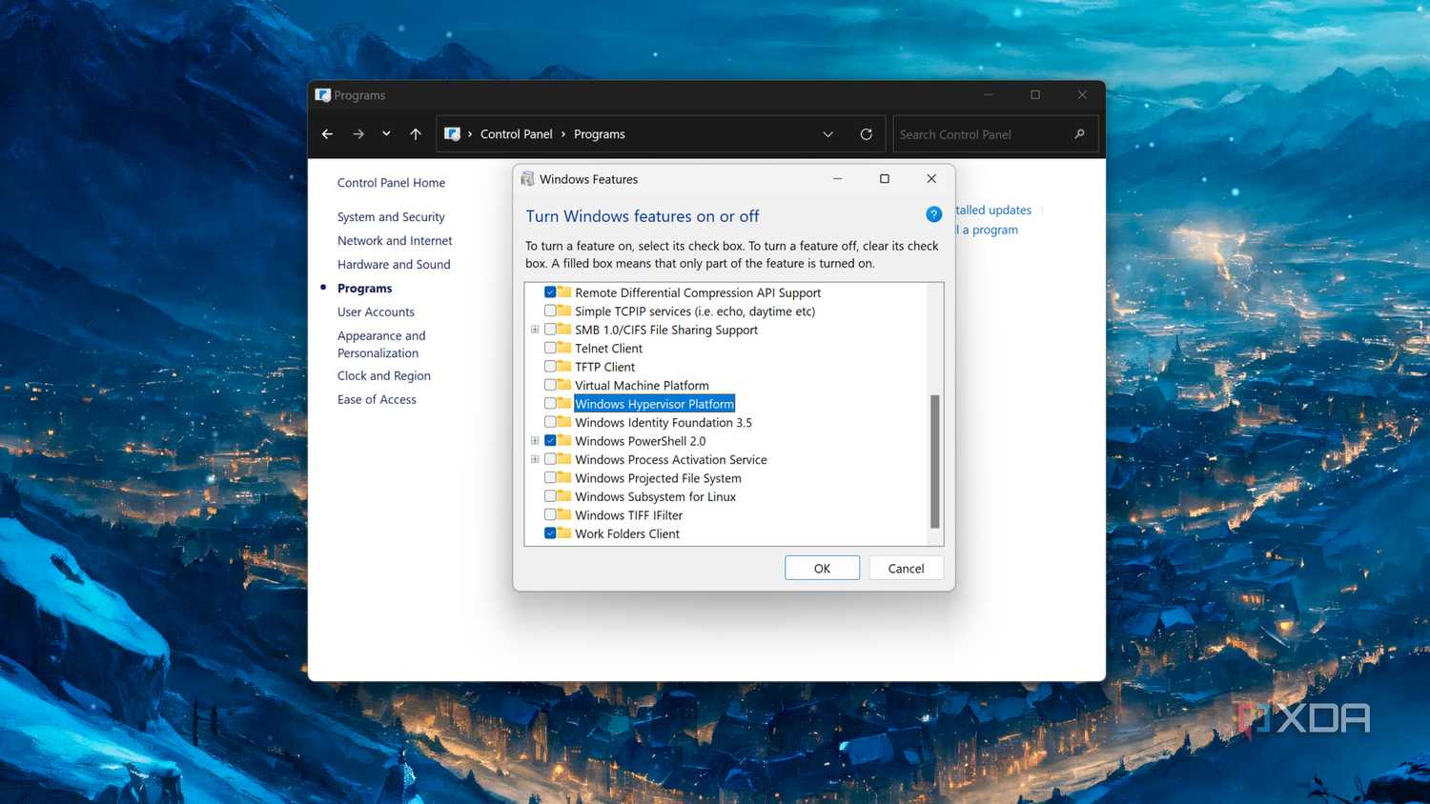Go up one level with Up arrow
This screenshot has height=804, width=1430.
416,134
